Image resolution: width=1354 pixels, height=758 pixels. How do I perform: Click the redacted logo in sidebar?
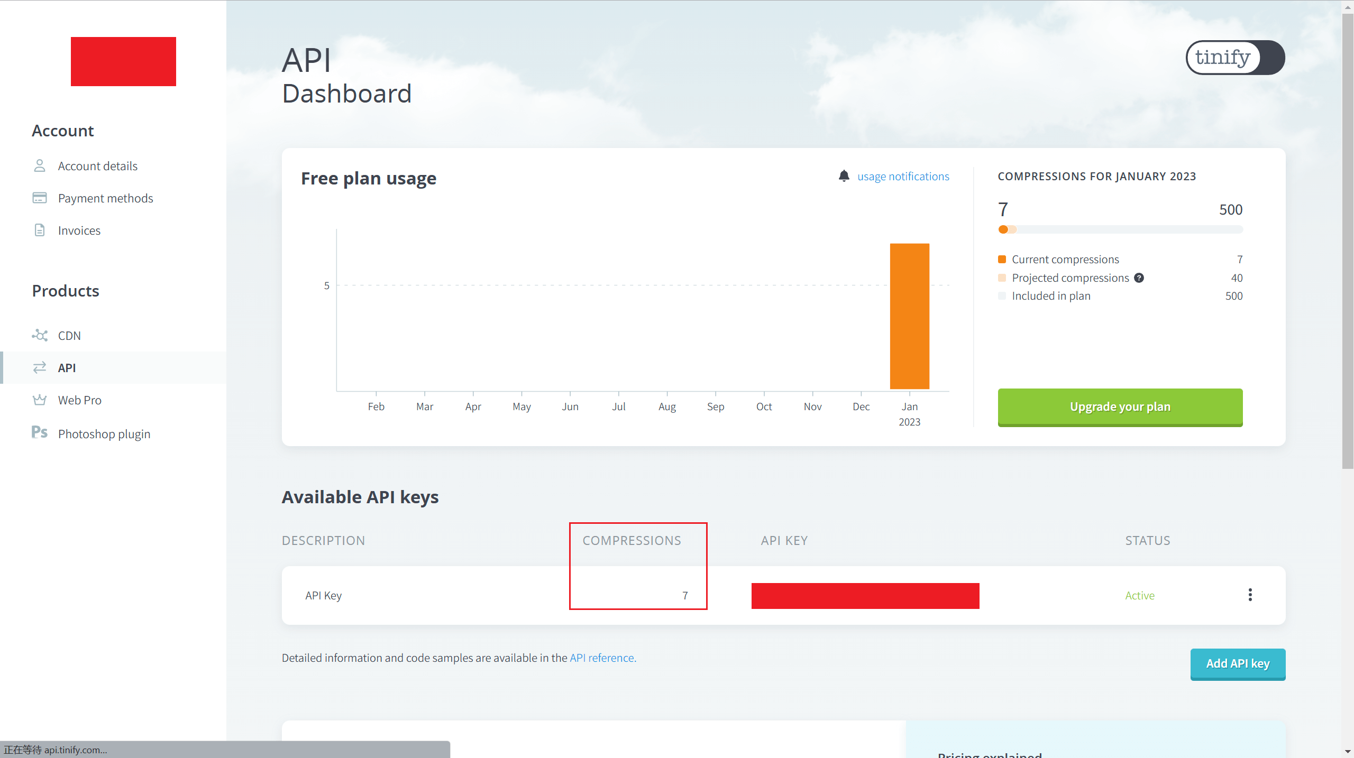tap(123, 61)
